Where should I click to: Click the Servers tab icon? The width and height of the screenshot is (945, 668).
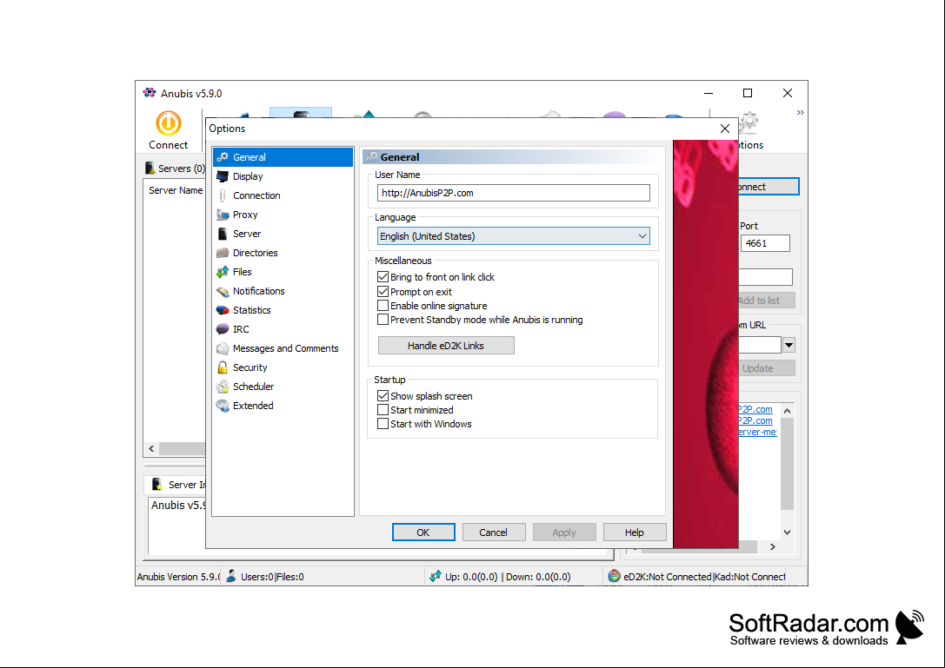[x=150, y=168]
